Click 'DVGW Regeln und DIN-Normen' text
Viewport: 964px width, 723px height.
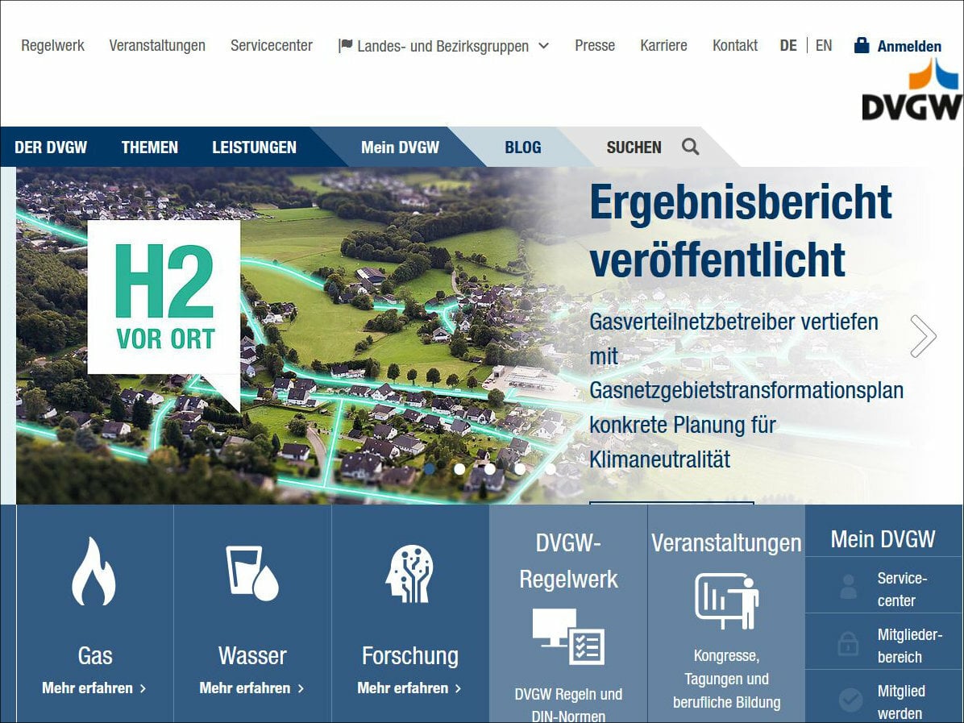569,705
